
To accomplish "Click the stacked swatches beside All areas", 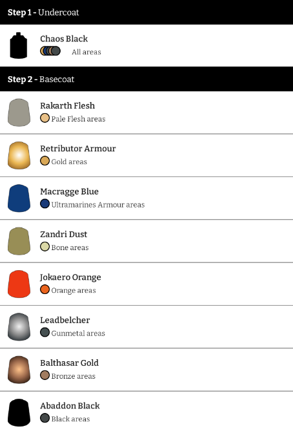I will point(50,51).
